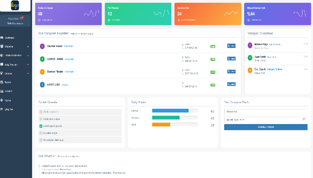
Task: Open the Dashboard icon in the sidebar
Action: [2, 38]
